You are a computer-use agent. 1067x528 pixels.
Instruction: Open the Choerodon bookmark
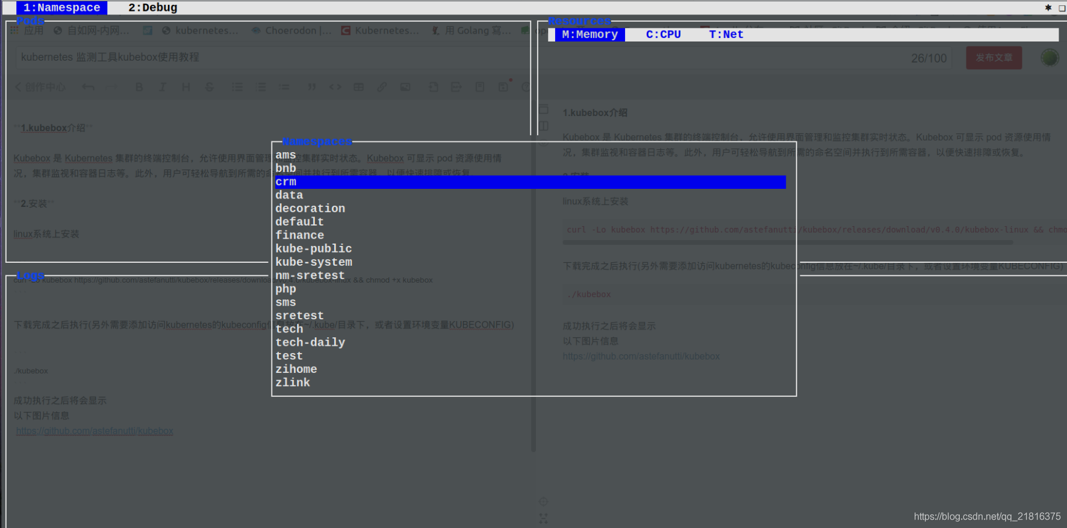pos(291,30)
